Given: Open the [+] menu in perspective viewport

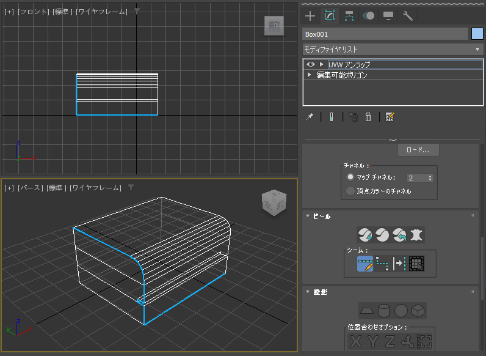Looking at the screenshot, I should coord(9,188).
